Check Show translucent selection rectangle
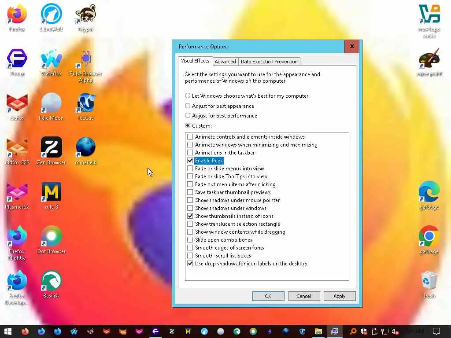The height and width of the screenshot is (338, 451). coord(190,224)
